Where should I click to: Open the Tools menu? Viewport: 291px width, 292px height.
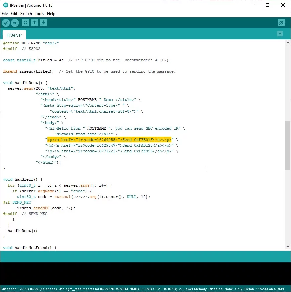pos(39,14)
